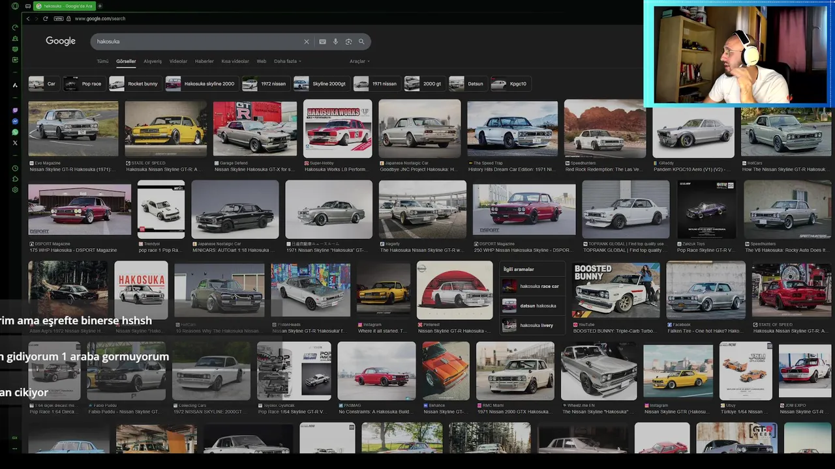Open 175 WHP Hakosuka DSPORT image
835x469 pixels.
[x=80, y=209]
